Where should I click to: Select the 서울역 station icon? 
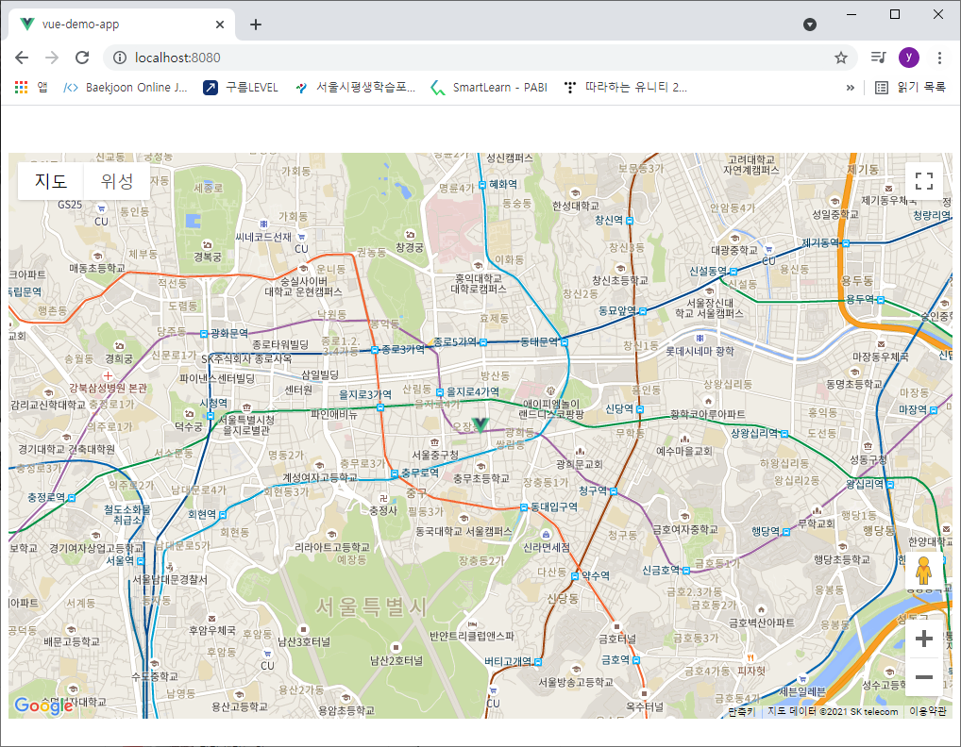(x=141, y=561)
